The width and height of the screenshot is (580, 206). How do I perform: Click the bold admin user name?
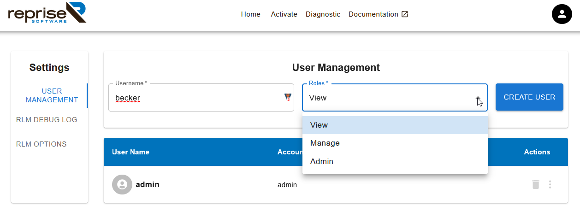coord(148,184)
